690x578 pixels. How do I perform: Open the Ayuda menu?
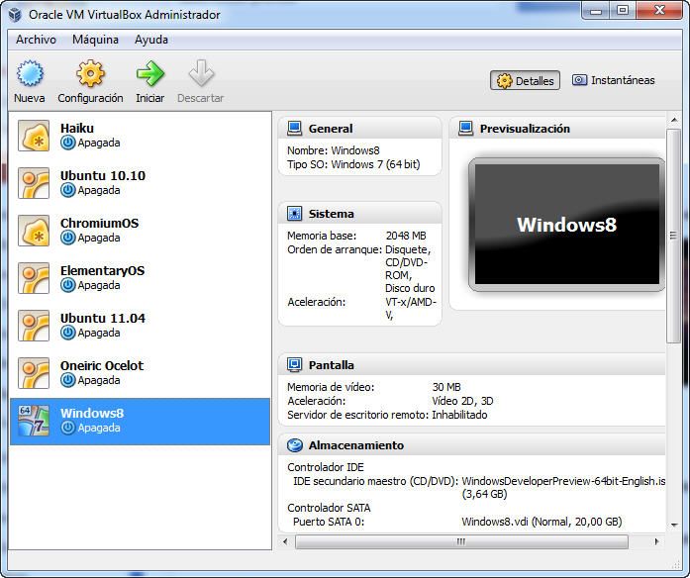pyautogui.click(x=150, y=40)
